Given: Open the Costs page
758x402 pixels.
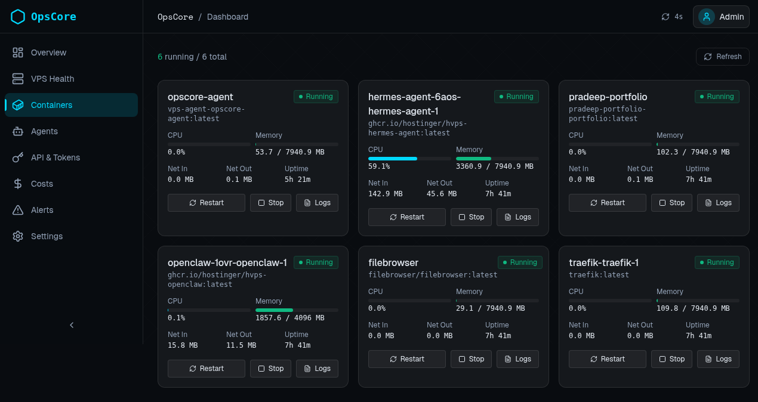Looking at the screenshot, I should pyautogui.click(x=72, y=184).
